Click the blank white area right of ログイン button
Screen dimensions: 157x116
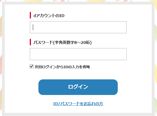(x=135, y=87)
